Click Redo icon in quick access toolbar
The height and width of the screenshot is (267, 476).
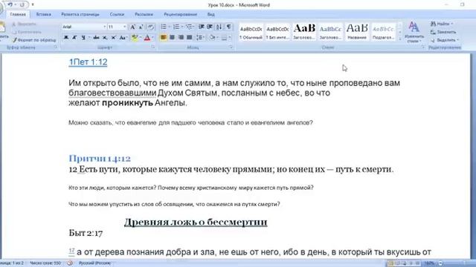click(x=22, y=4)
